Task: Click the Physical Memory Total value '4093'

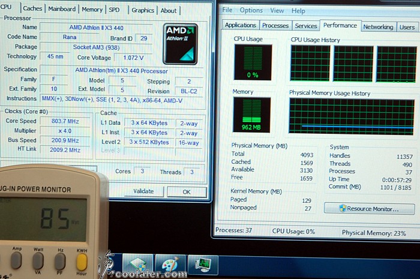Action: click(307, 155)
